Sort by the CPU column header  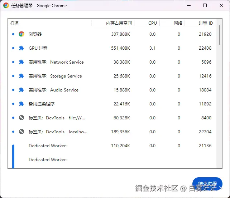[x=147, y=23]
